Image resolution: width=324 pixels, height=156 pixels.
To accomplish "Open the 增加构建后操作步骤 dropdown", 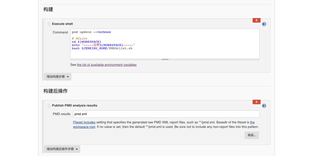I will click(x=62, y=149).
